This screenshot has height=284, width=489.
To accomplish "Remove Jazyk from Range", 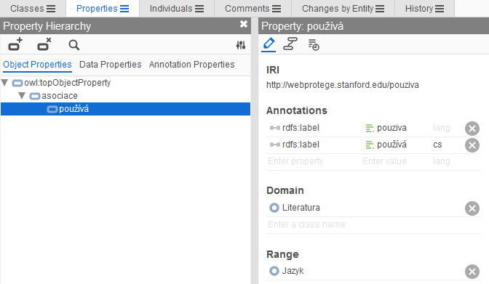I will click(472, 272).
